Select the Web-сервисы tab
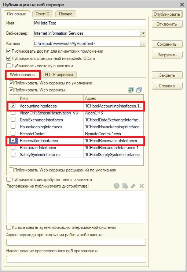 (x=23, y=75)
